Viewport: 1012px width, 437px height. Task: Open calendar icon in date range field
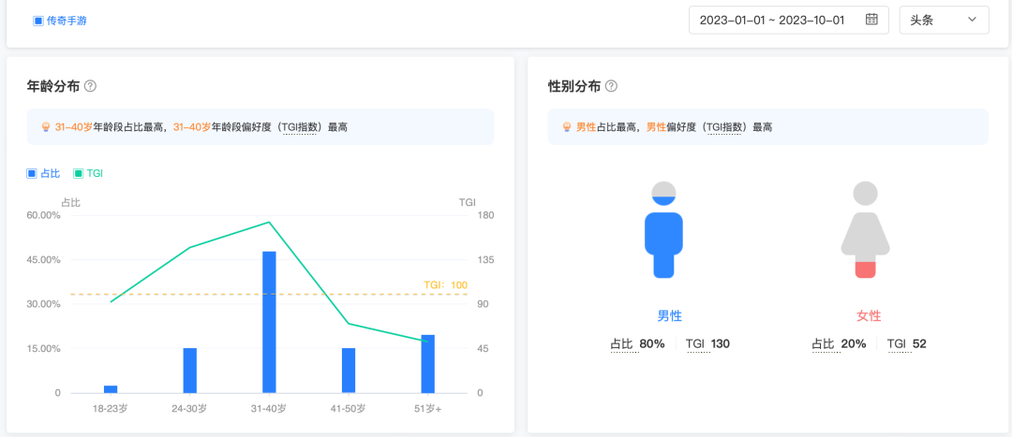coord(871,20)
